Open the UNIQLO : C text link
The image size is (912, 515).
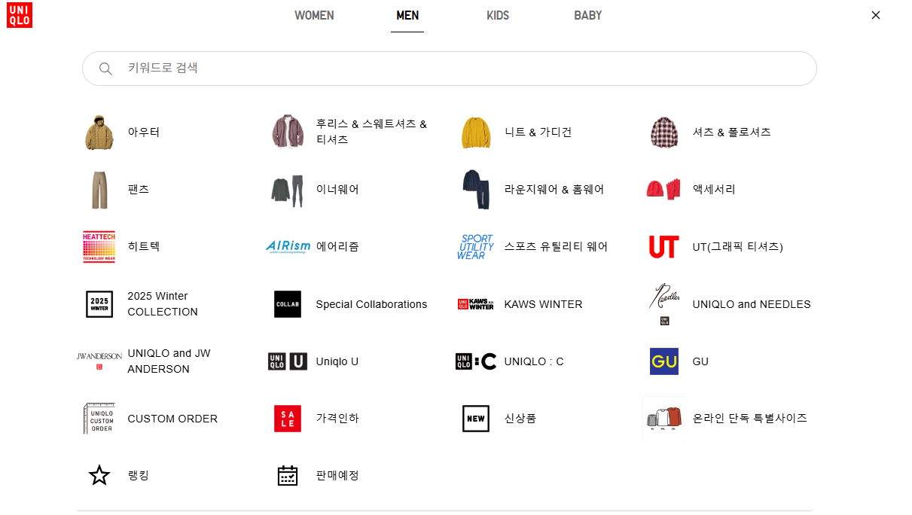click(534, 361)
